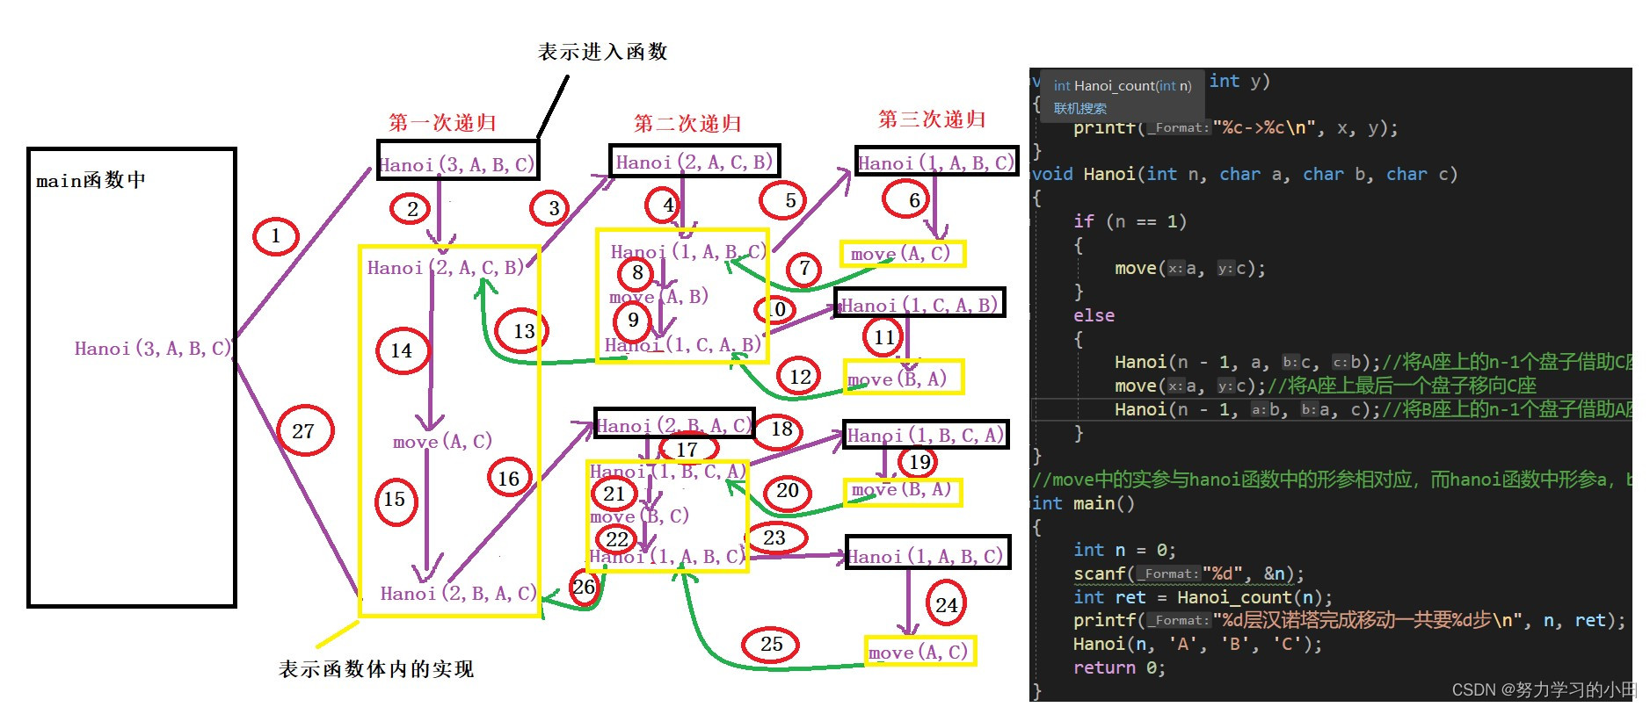
Task: Click the 第三次递归 heading
Action: [x=932, y=119]
